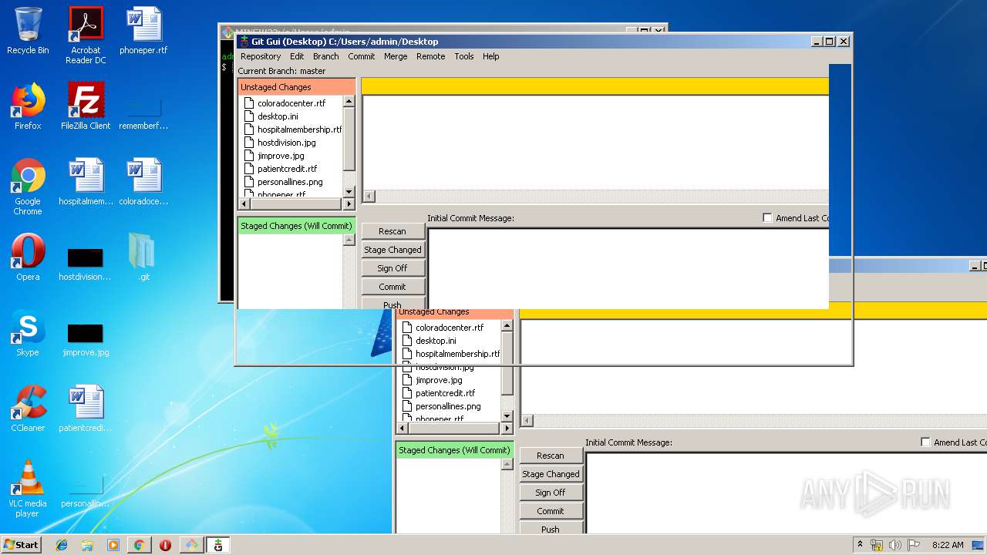
Task: Open FileZilla Client desktop shortcut
Action: point(86,106)
